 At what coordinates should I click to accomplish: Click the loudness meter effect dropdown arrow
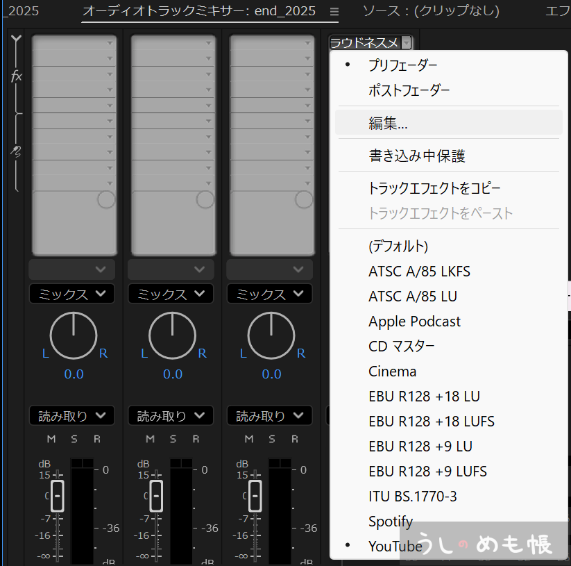(407, 43)
